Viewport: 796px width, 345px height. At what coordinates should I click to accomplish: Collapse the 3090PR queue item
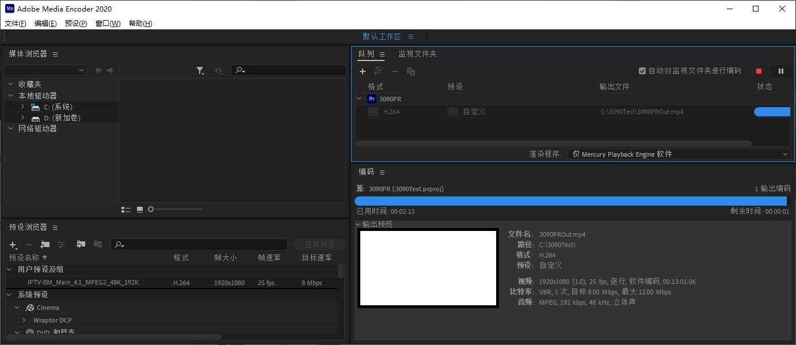[359, 98]
